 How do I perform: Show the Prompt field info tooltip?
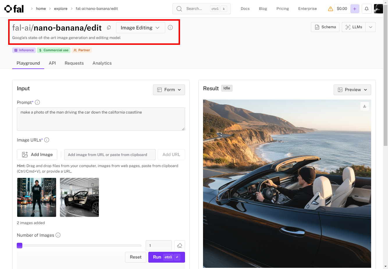[37, 102]
